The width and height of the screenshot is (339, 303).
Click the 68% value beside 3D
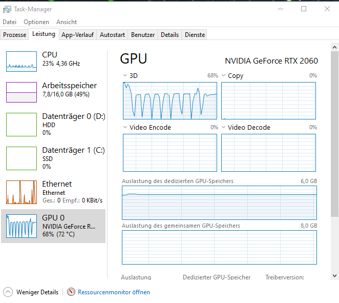(213, 75)
